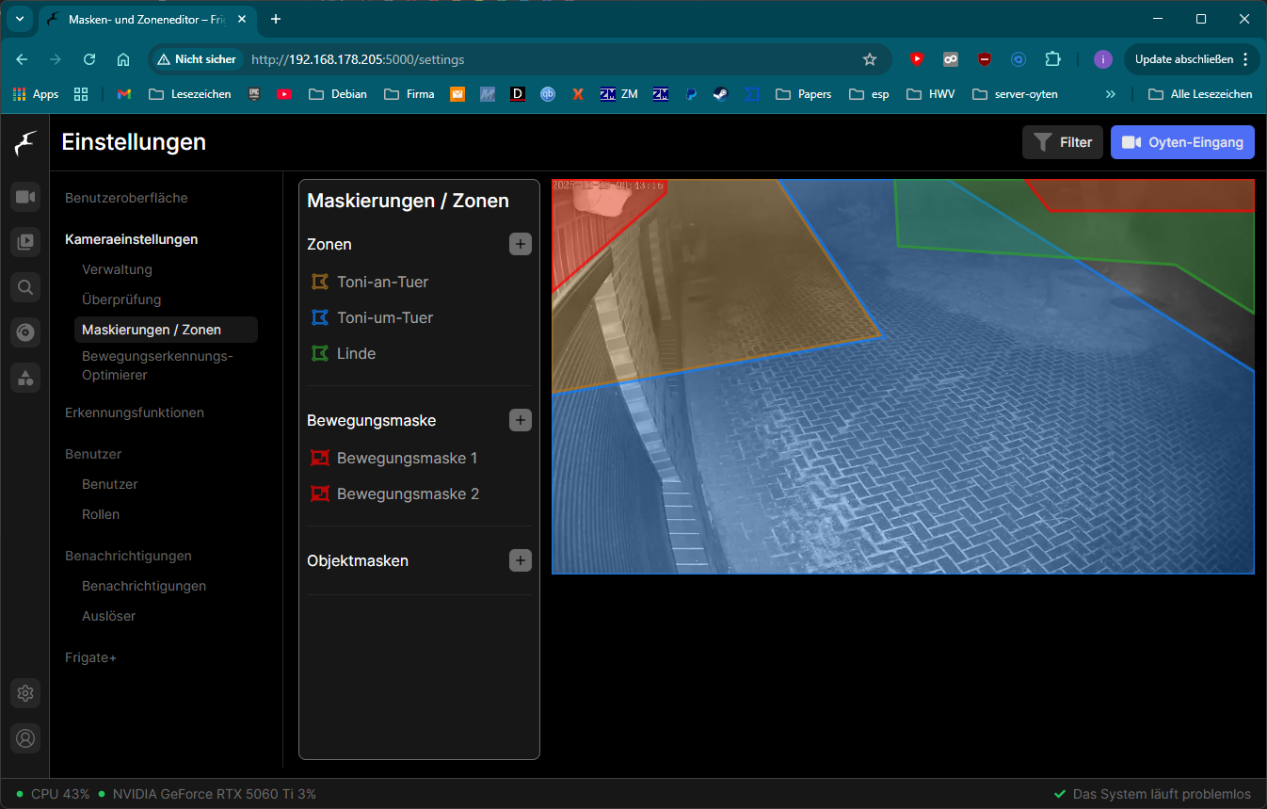Open the account user icon

tap(25, 738)
